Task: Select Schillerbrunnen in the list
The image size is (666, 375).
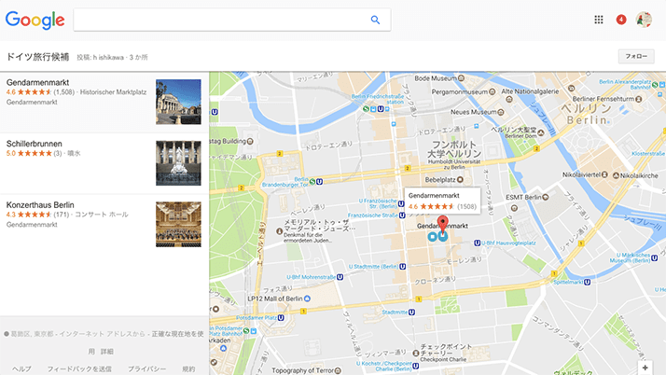Action: coord(34,144)
